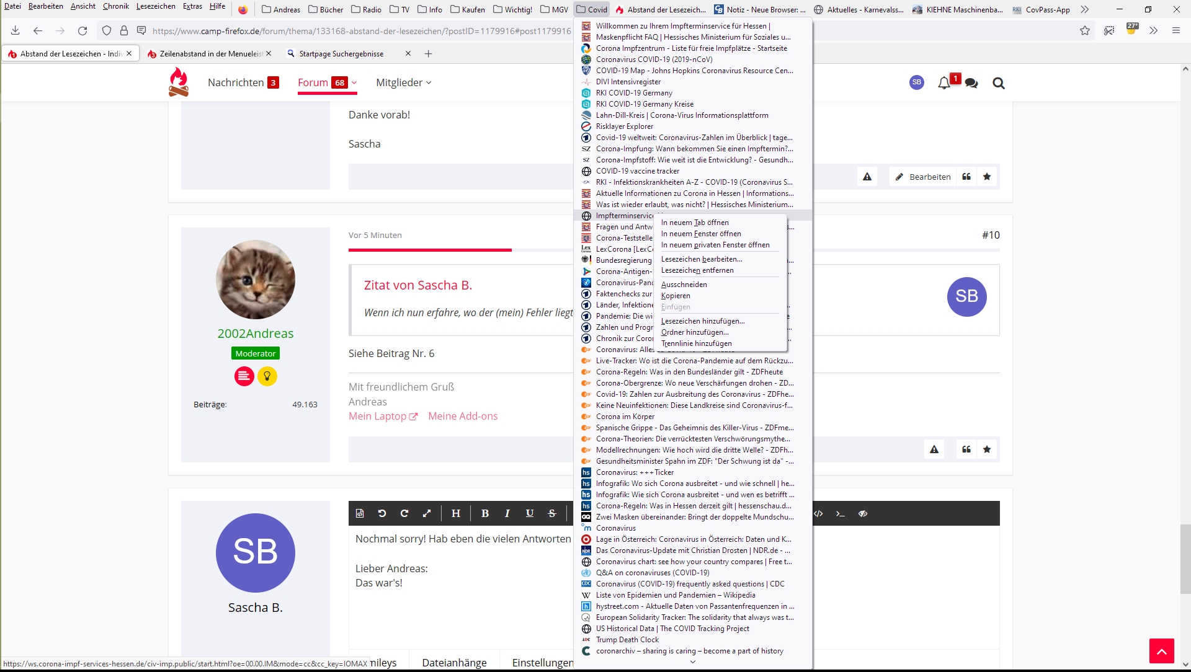The height and width of the screenshot is (672, 1191).
Task: Click the notification bell icon
Action: pos(943,83)
